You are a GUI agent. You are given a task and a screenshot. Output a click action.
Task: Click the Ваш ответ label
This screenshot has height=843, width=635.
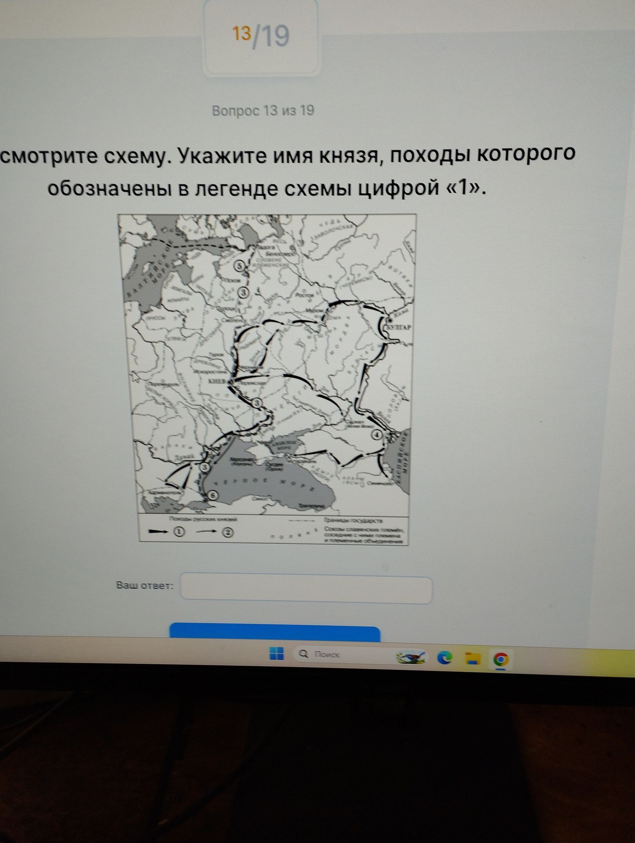[x=145, y=585]
